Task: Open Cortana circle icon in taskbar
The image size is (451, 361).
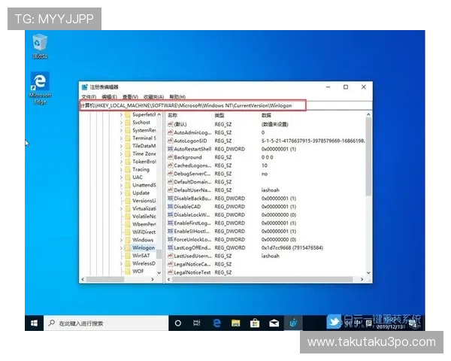Action: click(178, 323)
